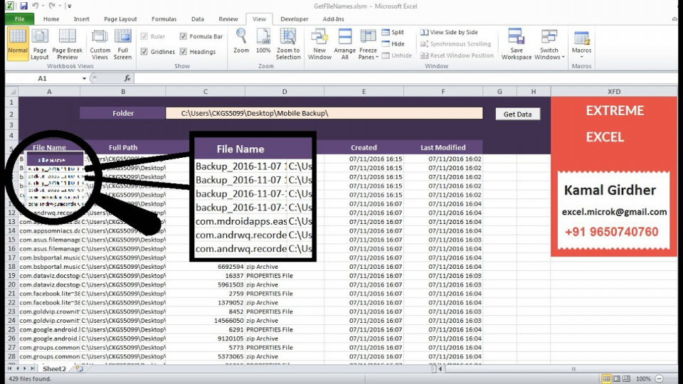Hide the current window
This screenshot has height=384, width=683.
click(x=393, y=44)
